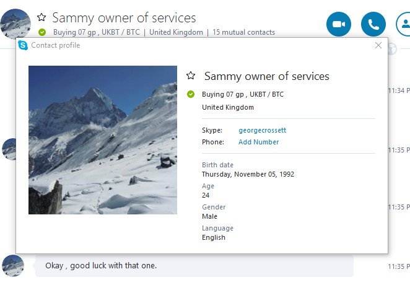Open the large mountain profile picture
Viewport: 410px width, 303px height.
(x=103, y=140)
